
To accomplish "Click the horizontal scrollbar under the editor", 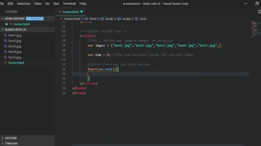I will [158, 145].
